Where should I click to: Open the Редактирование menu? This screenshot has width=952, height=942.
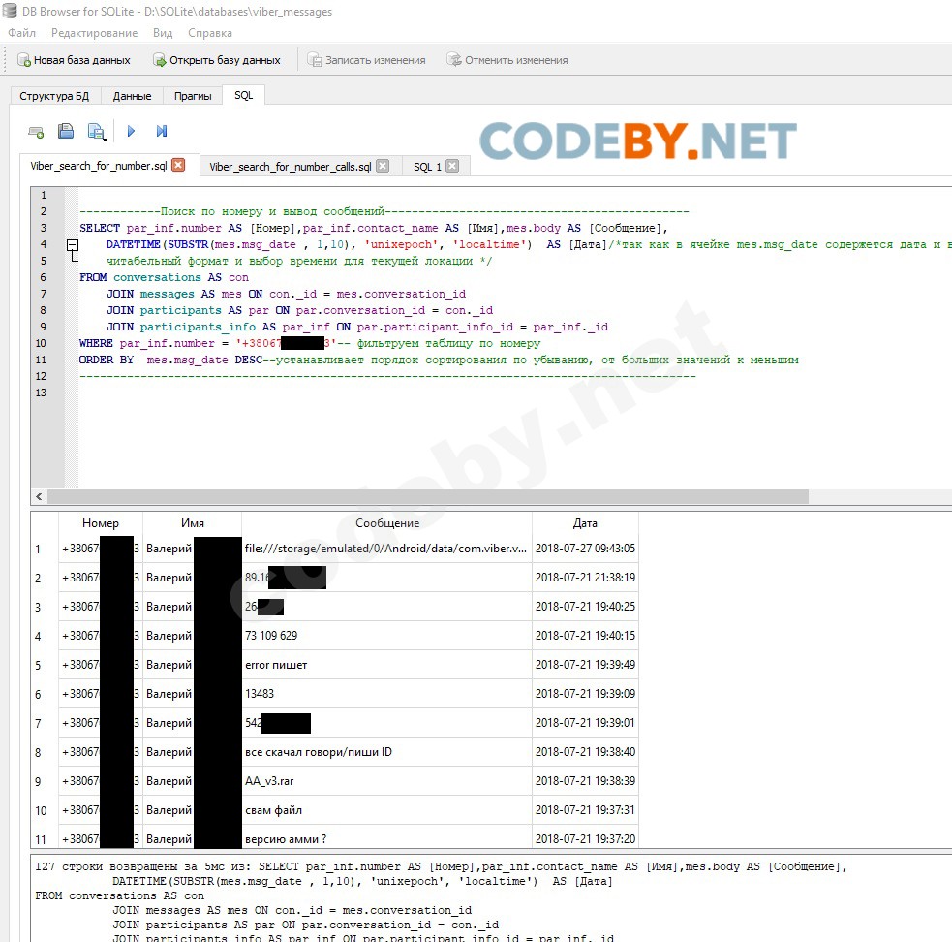coord(94,33)
